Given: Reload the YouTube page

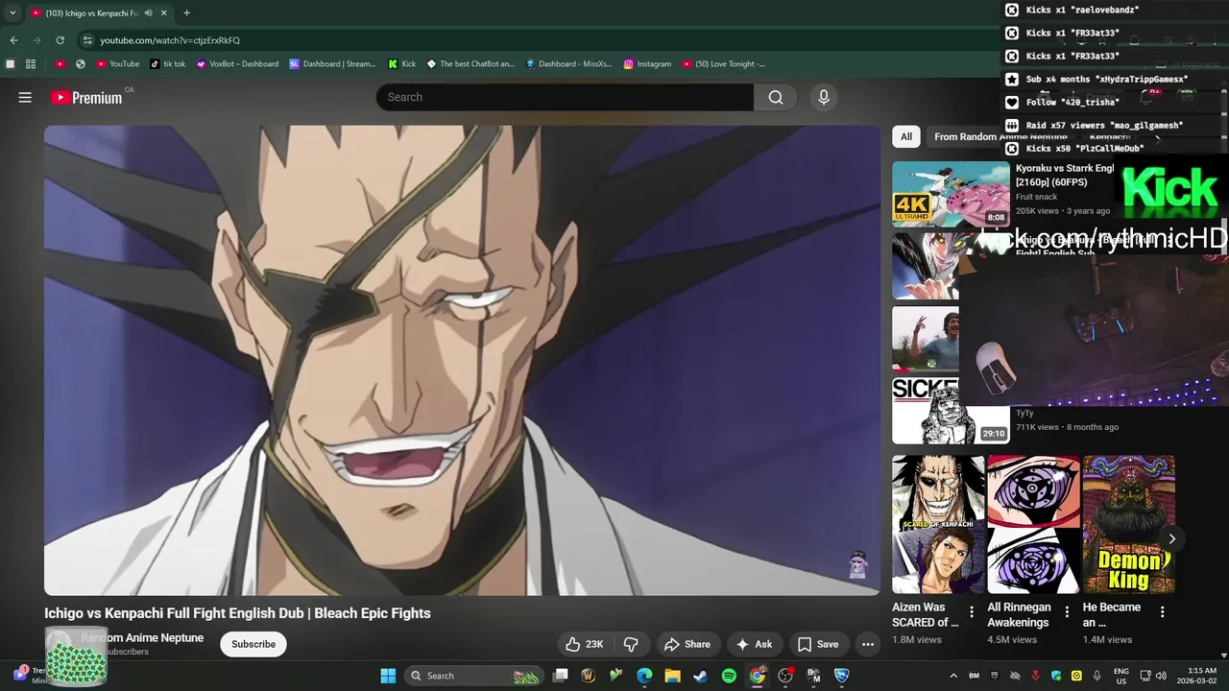Looking at the screenshot, I should click(x=60, y=40).
